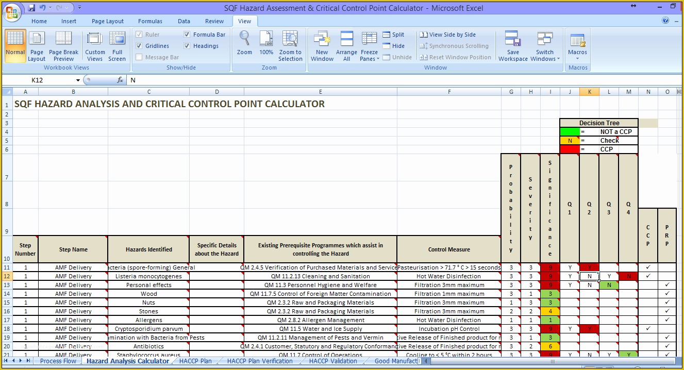Zoom to Selection

(x=290, y=46)
